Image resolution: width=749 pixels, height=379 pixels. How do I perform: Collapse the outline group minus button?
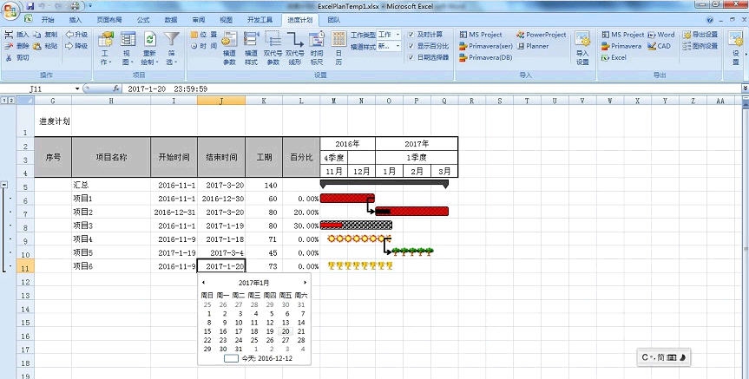pyautogui.click(x=4, y=185)
